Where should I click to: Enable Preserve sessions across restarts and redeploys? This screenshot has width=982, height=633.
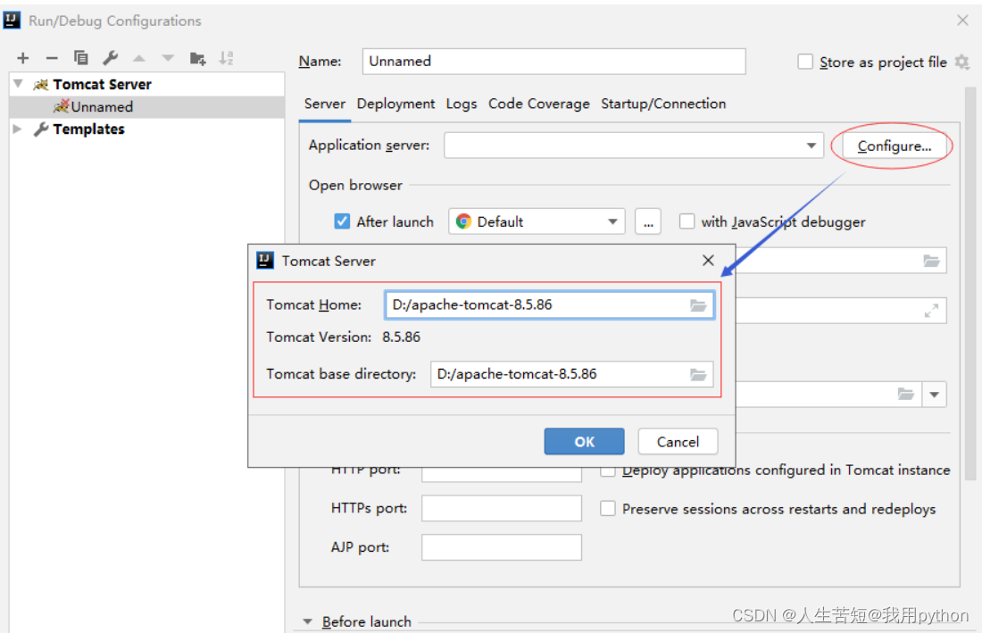click(x=607, y=508)
